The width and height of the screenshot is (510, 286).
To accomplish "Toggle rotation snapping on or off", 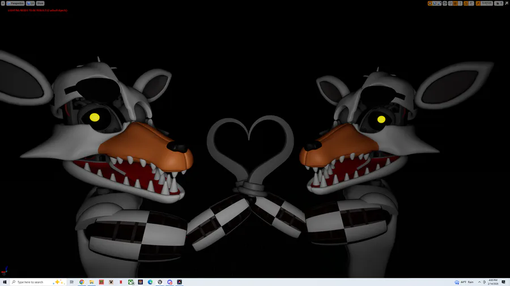I will (x=466, y=3).
